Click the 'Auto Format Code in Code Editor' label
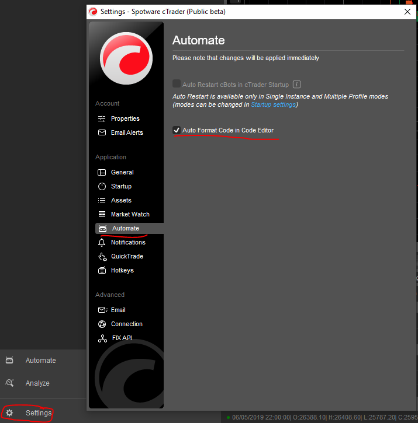The image size is (418, 423). pyautogui.click(x=228, y=130)
